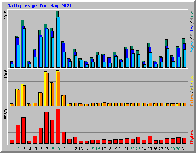The height and width of the screenshot is (153, 196).
Task: Click day 17 on the x-axis
Action: [x=103, y=149]
